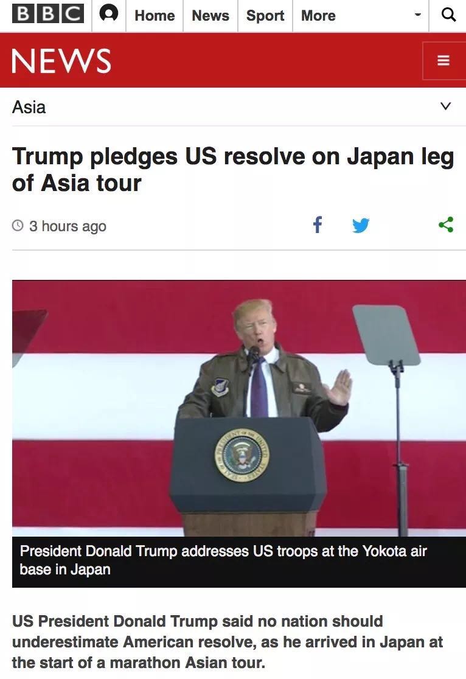Open the search magnifier icon
Image resolution: width=466 pixels, height=679 pixels.
click(x=448, y=15)
